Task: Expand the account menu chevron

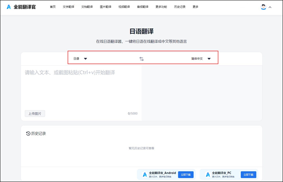Action: (270, 7)
